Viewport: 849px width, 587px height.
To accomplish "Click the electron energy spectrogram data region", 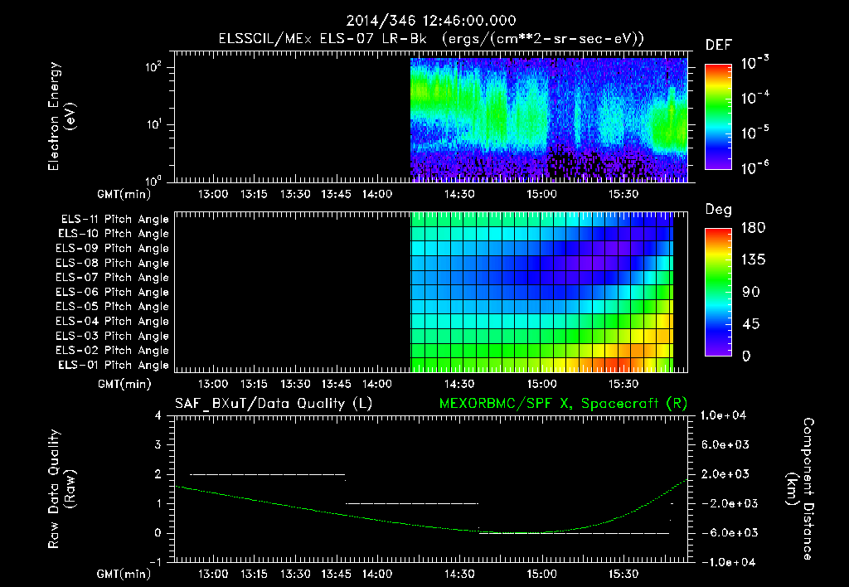I will (549, 119).
